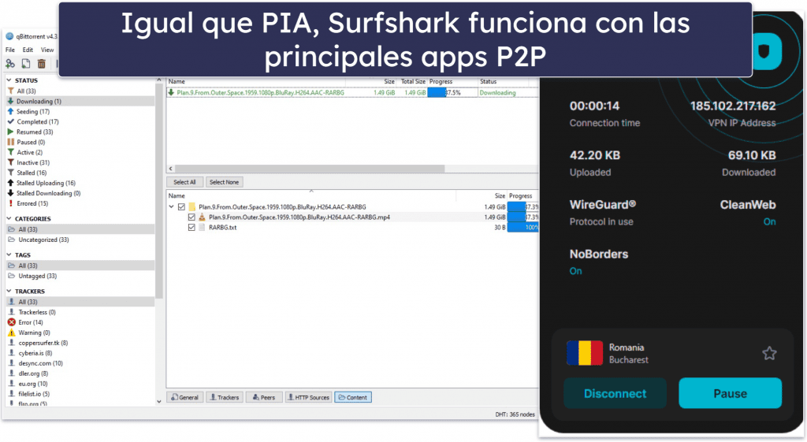Filter by Inactive (31) status

click(x=33, y=162)
